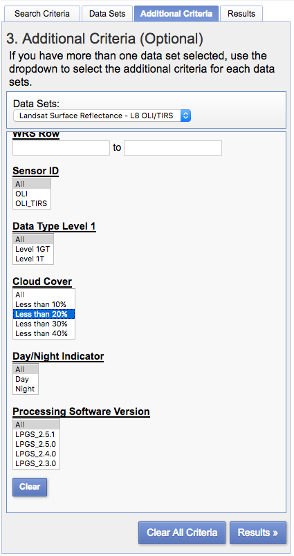Open the Data Sets dropdown arrow

(185, 115)
